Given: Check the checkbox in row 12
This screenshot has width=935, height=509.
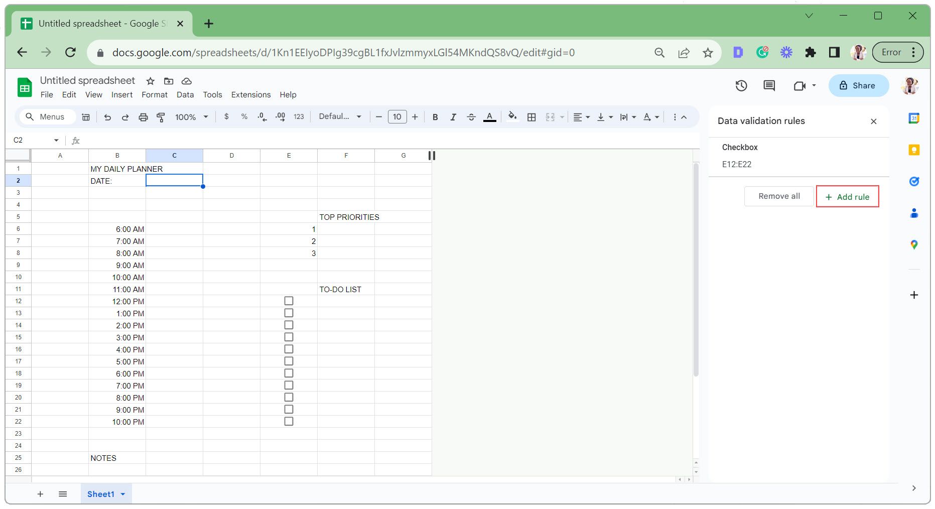Looking at the screenshot, I should coord(289,301).
